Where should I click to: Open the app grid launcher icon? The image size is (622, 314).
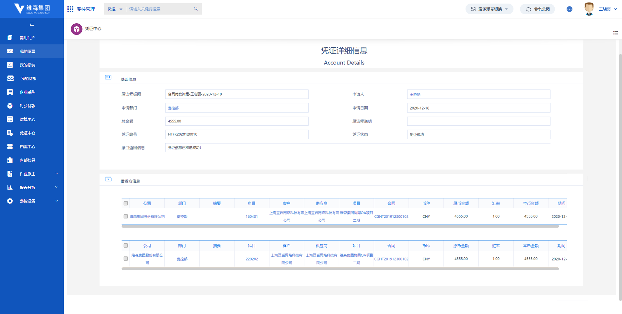click(70, 9)
